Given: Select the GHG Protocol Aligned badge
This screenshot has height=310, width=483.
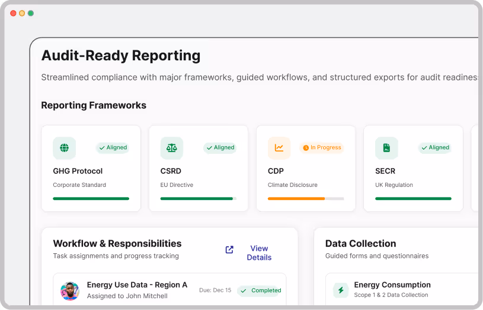Looking at the screenshot, I should coord(113,148).
